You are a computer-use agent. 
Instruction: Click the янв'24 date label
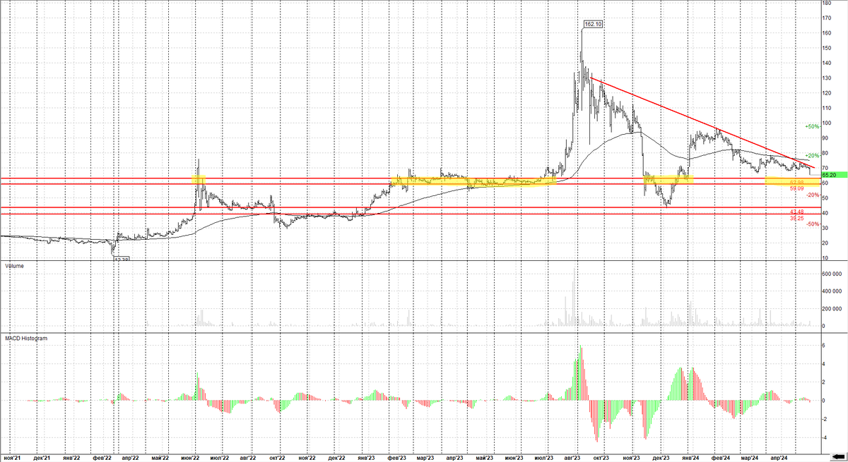pyautogui.click(x=691, y=458)
